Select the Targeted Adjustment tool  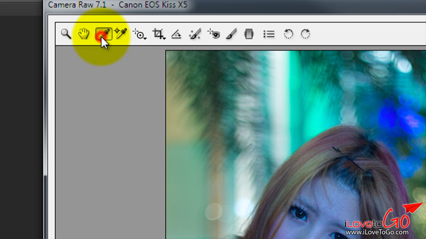[x=139, y=34]
